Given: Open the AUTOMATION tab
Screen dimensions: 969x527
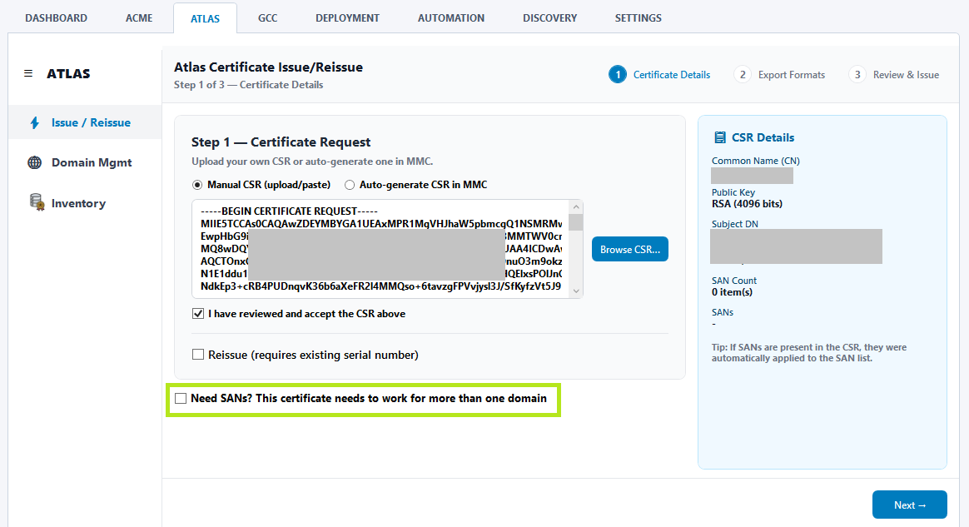Looking at the screenshot, I should point(451,18).
